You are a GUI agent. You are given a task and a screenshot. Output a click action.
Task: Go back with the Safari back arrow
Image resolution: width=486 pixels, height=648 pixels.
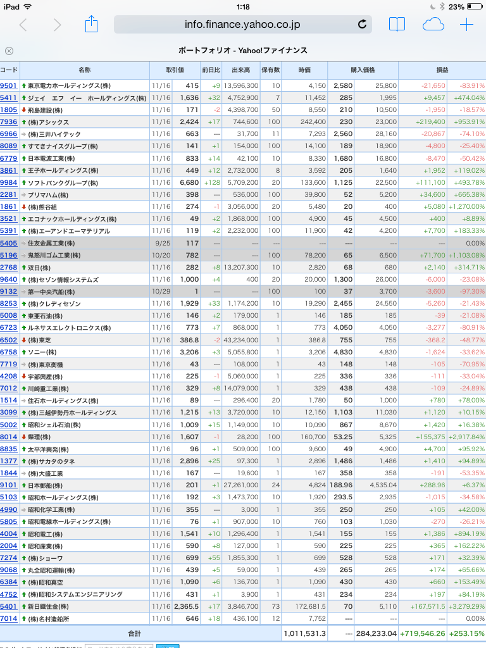click(x=23, y=25)
